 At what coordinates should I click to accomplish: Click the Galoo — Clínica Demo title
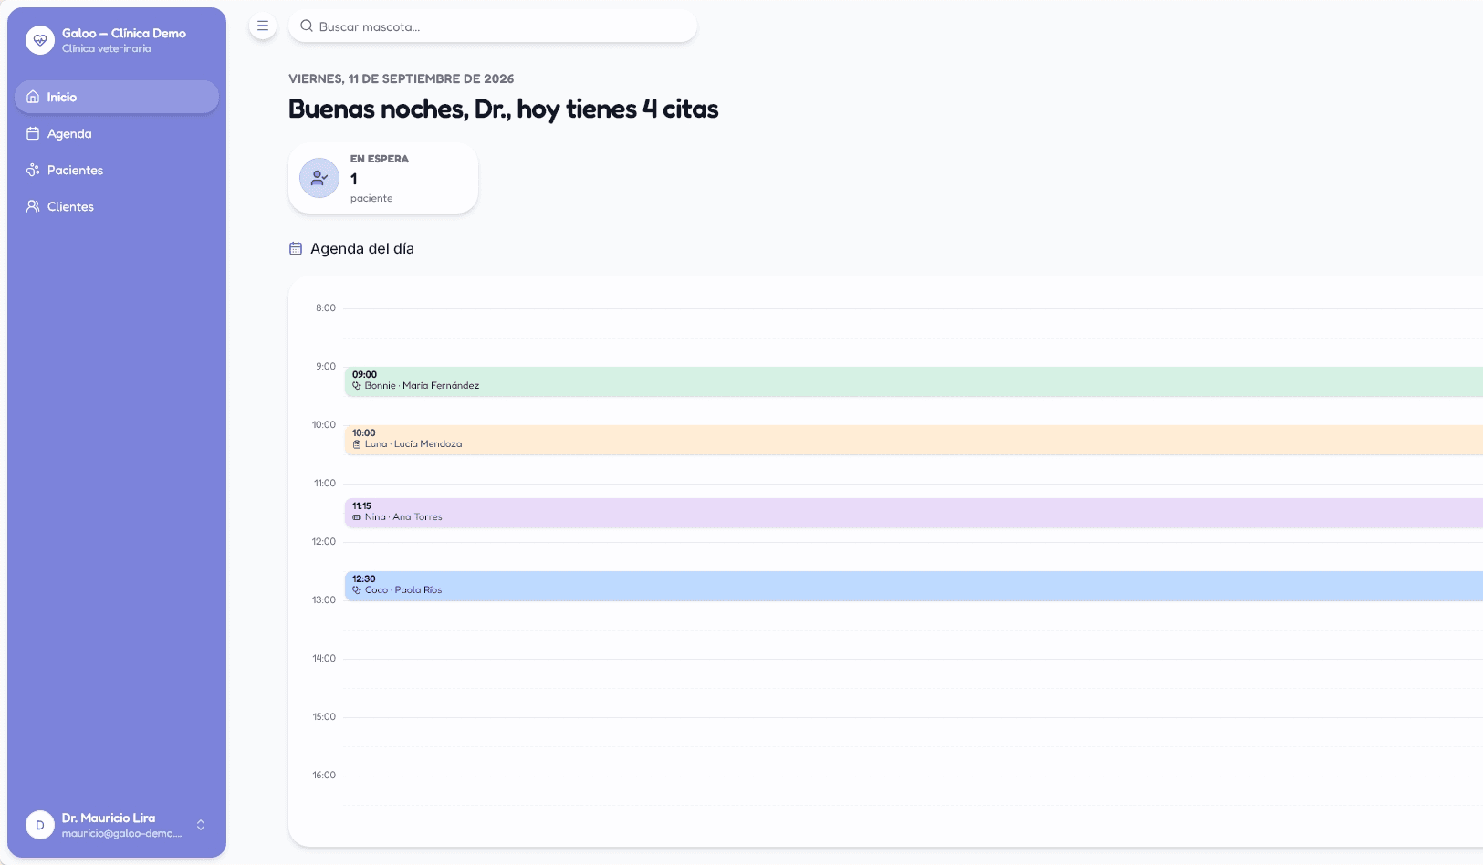tap(124, 33)
